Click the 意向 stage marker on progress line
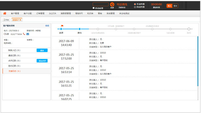 (80, 29)
